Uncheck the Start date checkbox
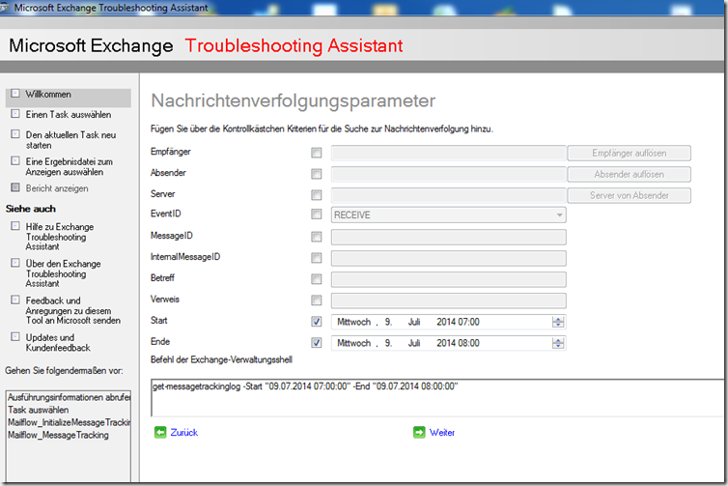This screenshot has height=486, width=728. pos(317,322)
